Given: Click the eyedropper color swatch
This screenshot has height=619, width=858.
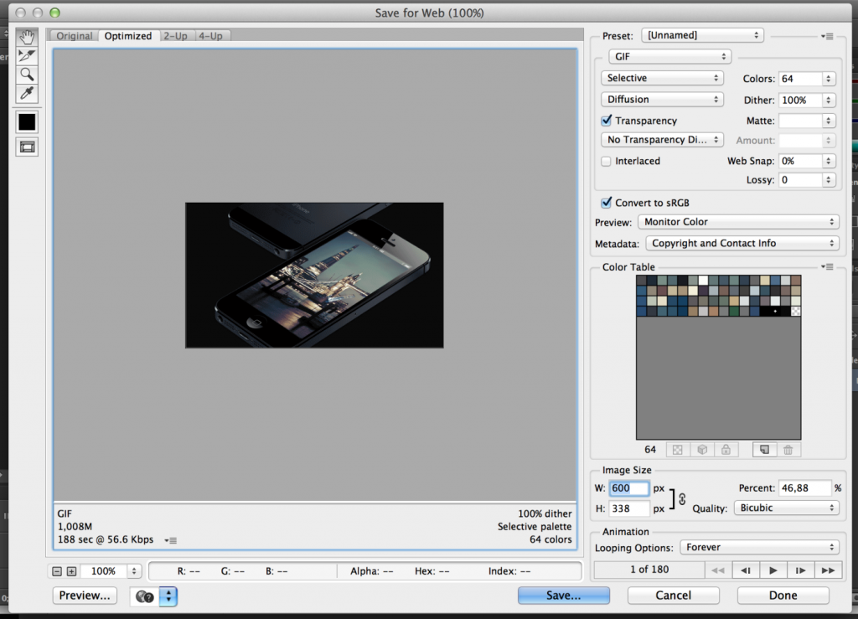Looking at the screenshot, I should point(27,121).
